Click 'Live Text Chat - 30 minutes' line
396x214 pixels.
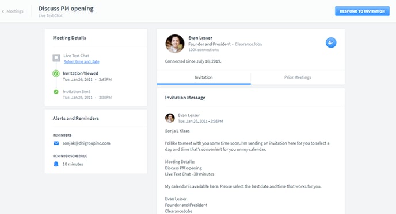tap(189, 174)
